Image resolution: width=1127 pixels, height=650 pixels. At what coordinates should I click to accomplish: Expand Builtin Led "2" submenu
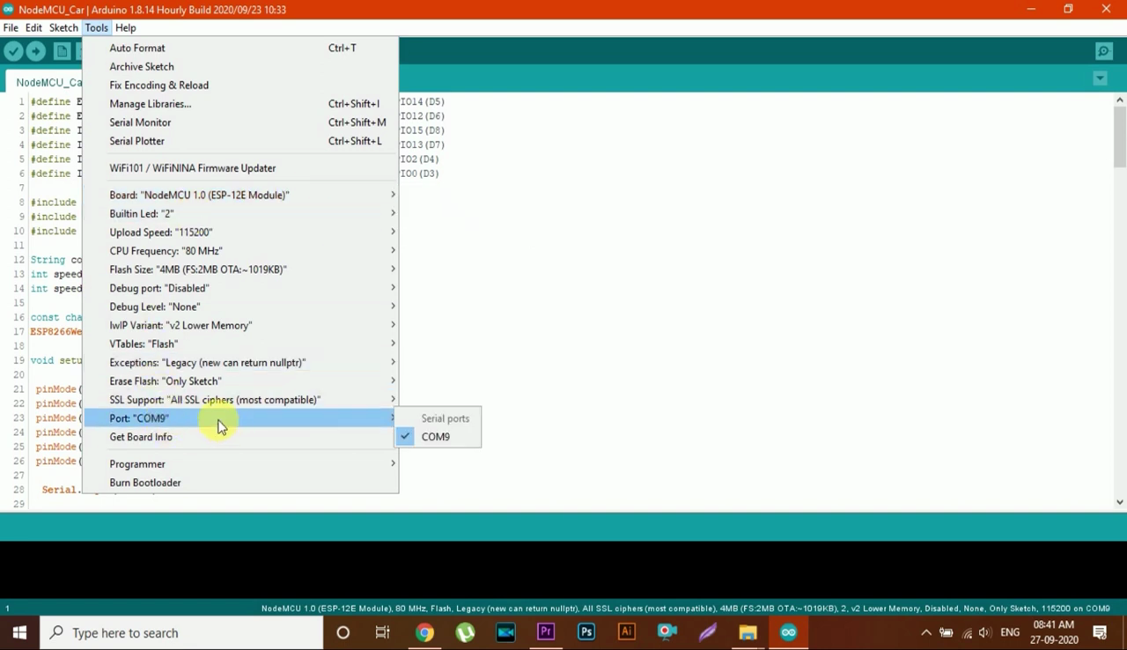coord(240,214)
